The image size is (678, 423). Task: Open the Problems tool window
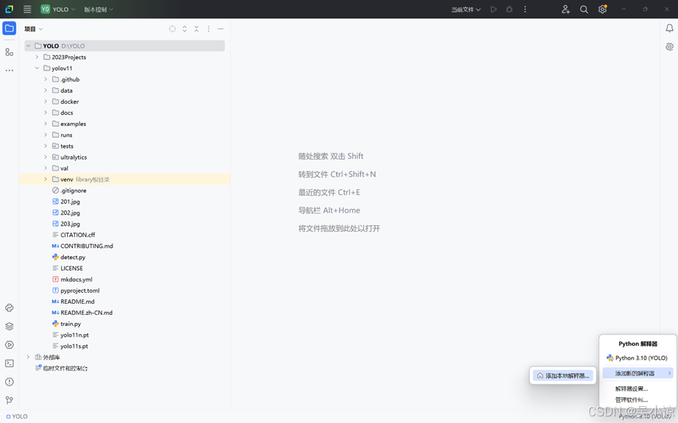9,382
